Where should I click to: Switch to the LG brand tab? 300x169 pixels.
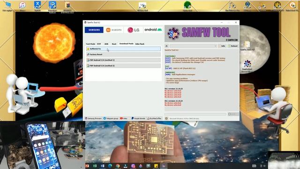[x=134, y=30]
